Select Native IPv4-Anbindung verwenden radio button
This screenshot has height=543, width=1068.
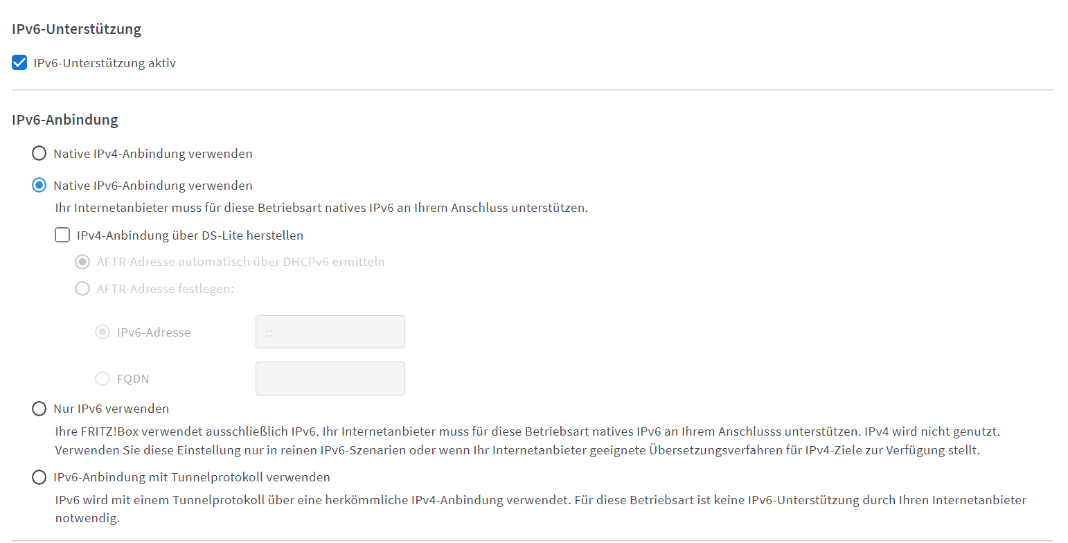39,153
